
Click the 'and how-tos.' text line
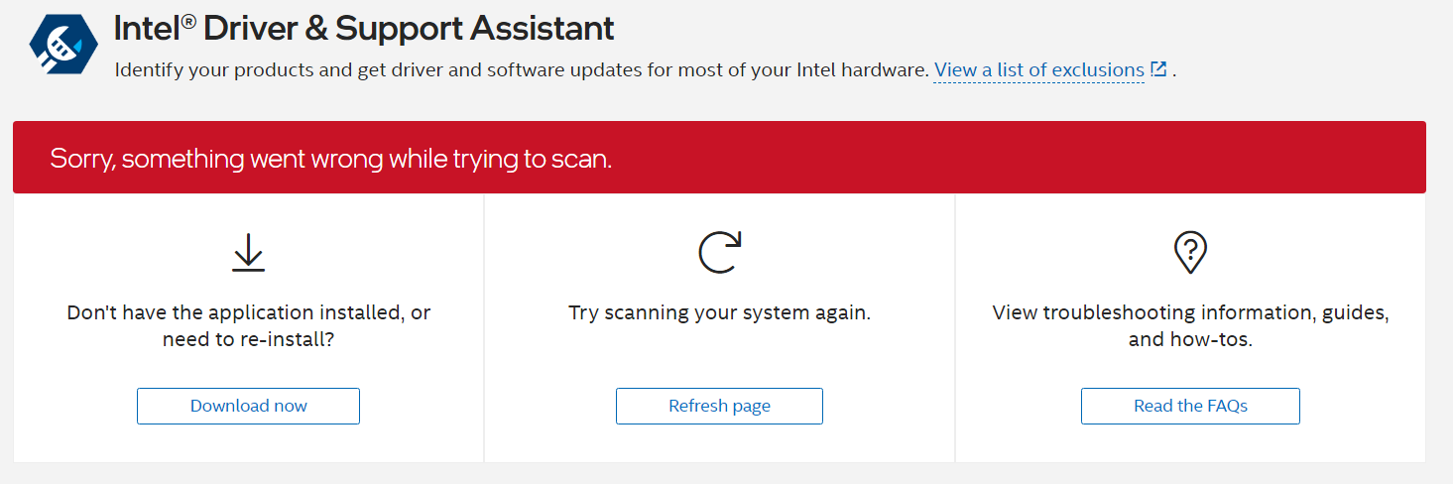tap(1190, 339)
